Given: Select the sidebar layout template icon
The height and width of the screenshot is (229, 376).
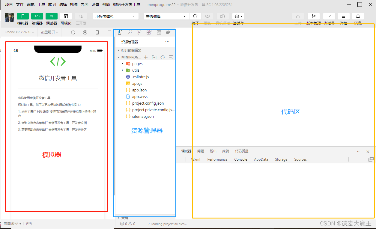Looking at the screenshot, I should [x=159, y=32].
